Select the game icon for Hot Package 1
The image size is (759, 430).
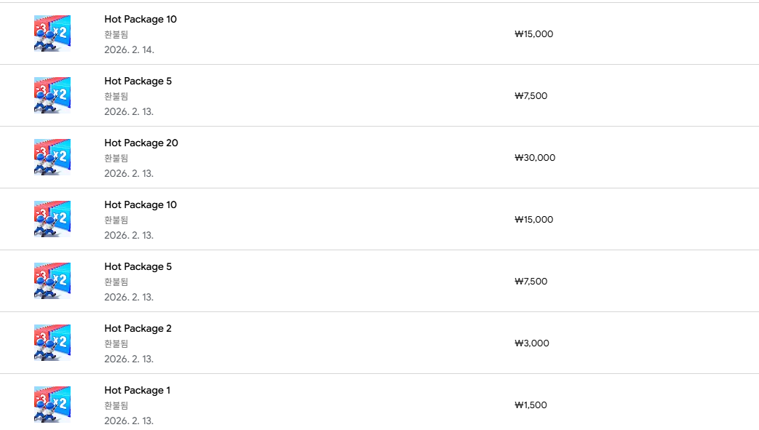point(52,405)
